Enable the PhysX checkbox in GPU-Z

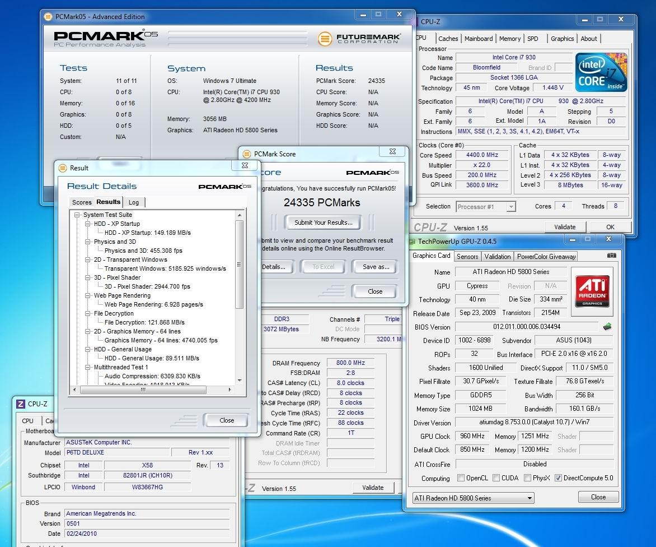[528, 478]
